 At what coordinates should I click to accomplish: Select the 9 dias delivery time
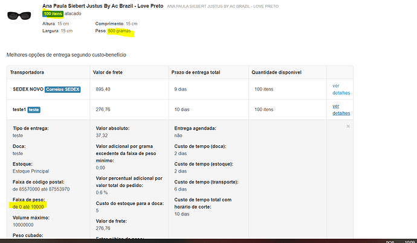(180, 89)
